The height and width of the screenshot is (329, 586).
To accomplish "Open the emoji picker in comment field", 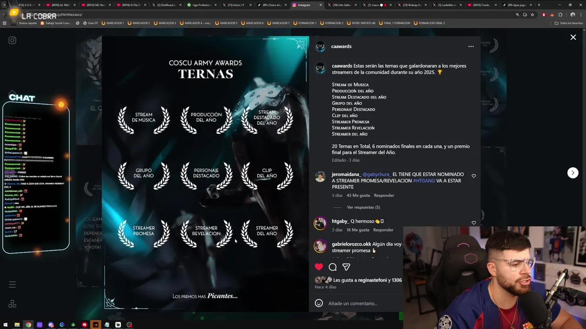I will 319,303.
